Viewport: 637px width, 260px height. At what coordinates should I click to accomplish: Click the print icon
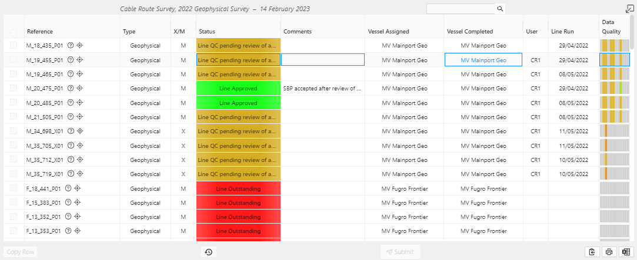point(609,252)
